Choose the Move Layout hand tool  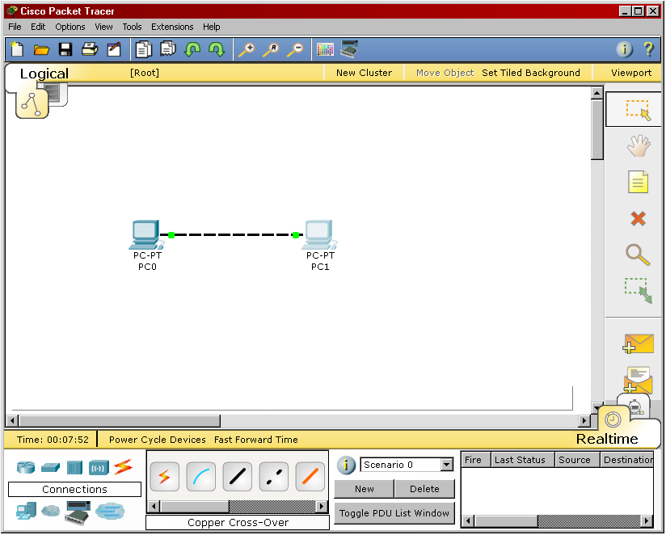[x=639, y=146]
